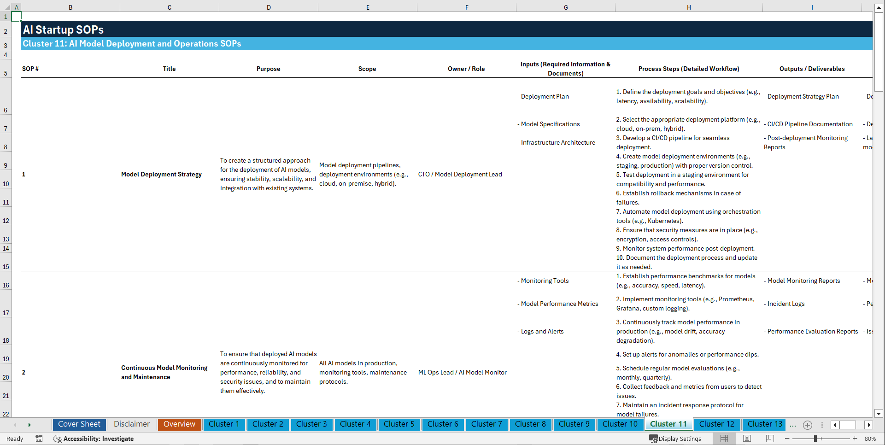
Task: Open the Cluster 13 sheet
Action: point(764,424)
